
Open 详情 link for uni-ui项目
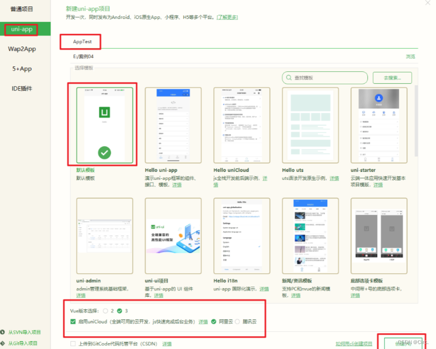pos(158,296)
